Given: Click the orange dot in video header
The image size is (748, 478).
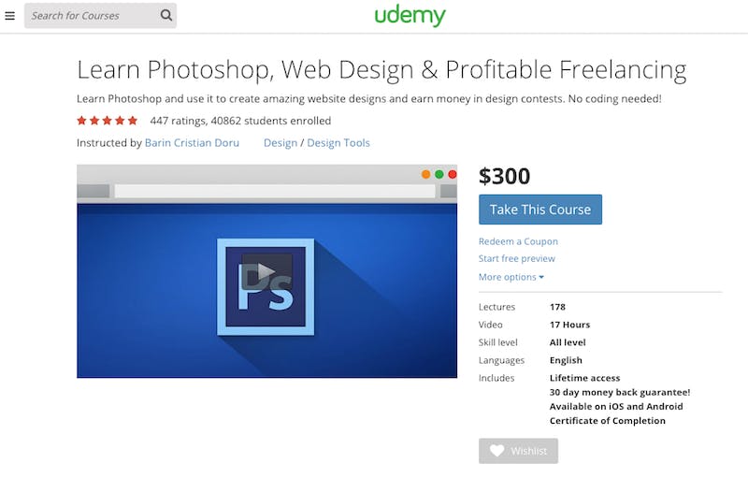Looking at the screenshot, I should [x=426, y=174].
